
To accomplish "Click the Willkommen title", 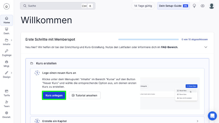I will click(x=46, y=20).
